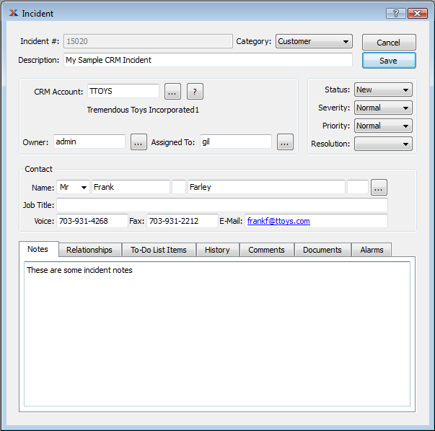Viewport: 435px width, 431px height.
Task: Open the Owner lookup ellipsis button
Action: pyautogui.click(x=139, y=142)
